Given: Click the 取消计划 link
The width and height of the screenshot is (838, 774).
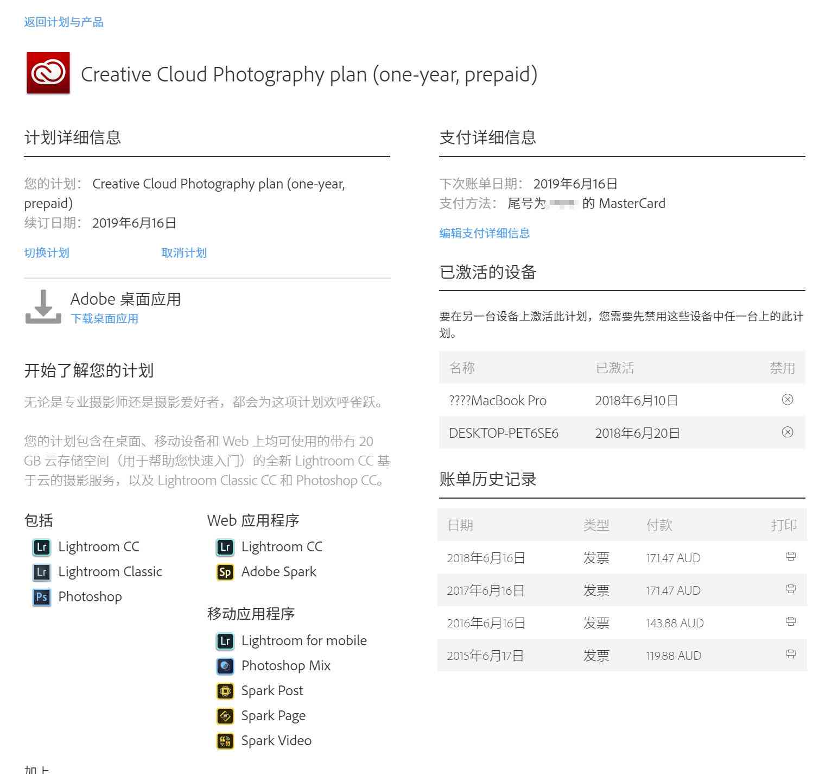Looking at the screenshot, I should click(184, 253).
